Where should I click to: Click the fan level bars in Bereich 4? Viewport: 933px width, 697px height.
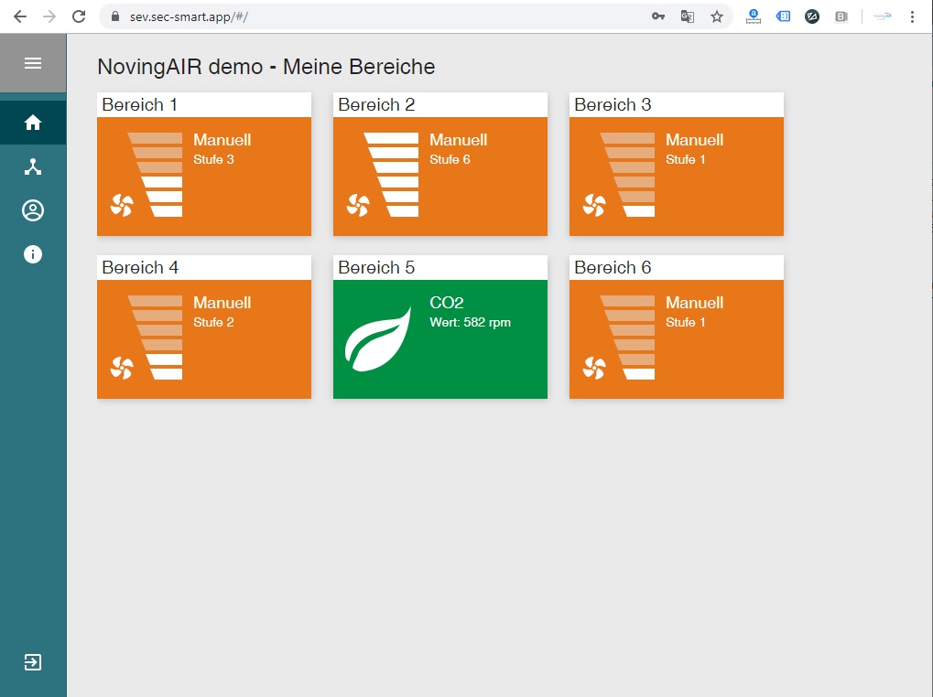[x=155, y=338]
